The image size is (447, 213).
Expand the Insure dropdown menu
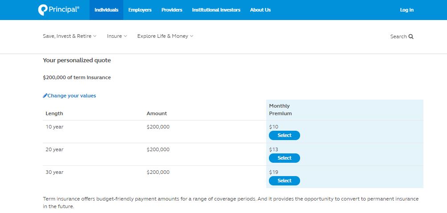[x=117, y=36]
